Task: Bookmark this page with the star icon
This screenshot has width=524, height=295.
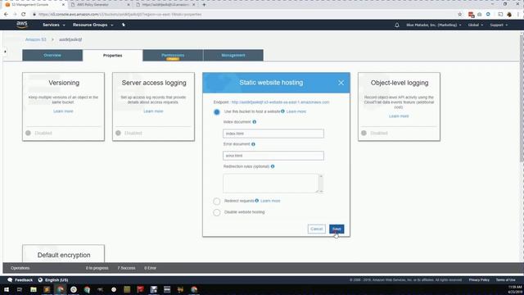Action: 460,15
